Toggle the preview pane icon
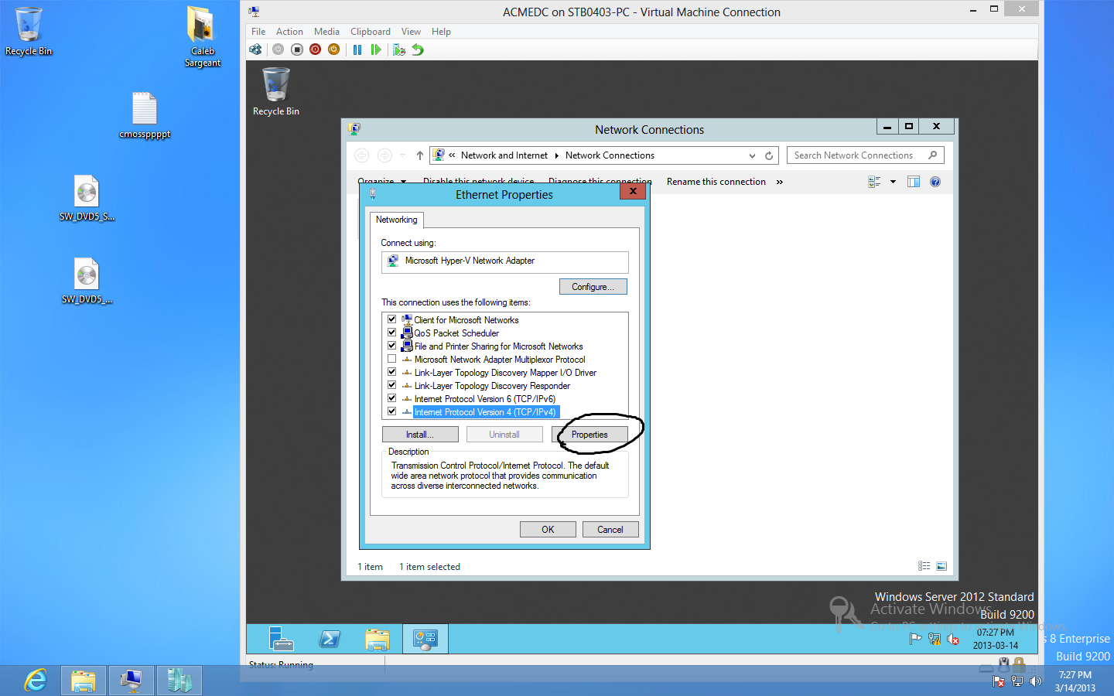The height and width of the screenshot is (696, 1114). [914, 182]
